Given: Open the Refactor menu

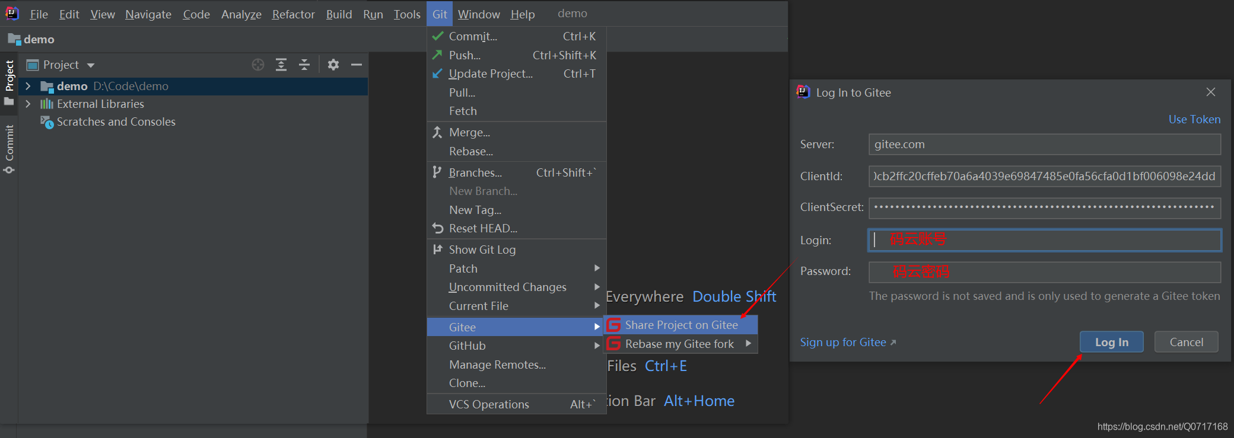Looking at the screenshot, I should [x=293, y=14].
